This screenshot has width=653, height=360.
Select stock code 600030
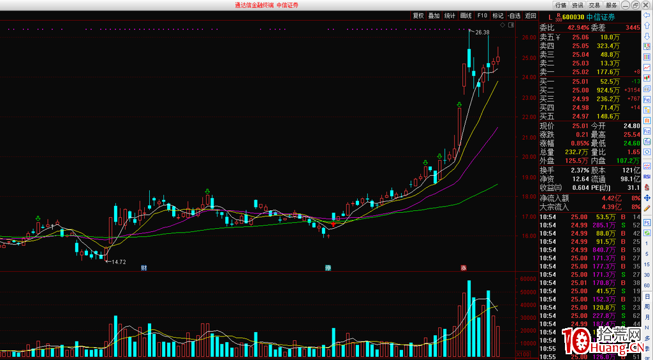(x=573, y=17)
